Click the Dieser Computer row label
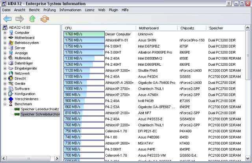This screenshot has width=252, height=163. click(118, 34)
